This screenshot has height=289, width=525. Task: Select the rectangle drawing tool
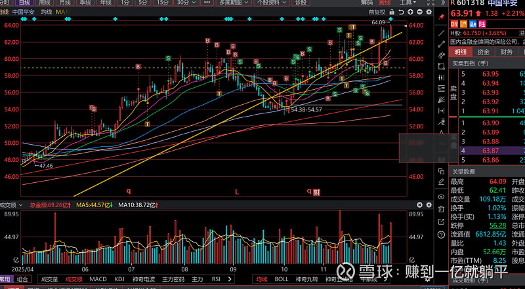pyautogui.click(x=441, y=66)
